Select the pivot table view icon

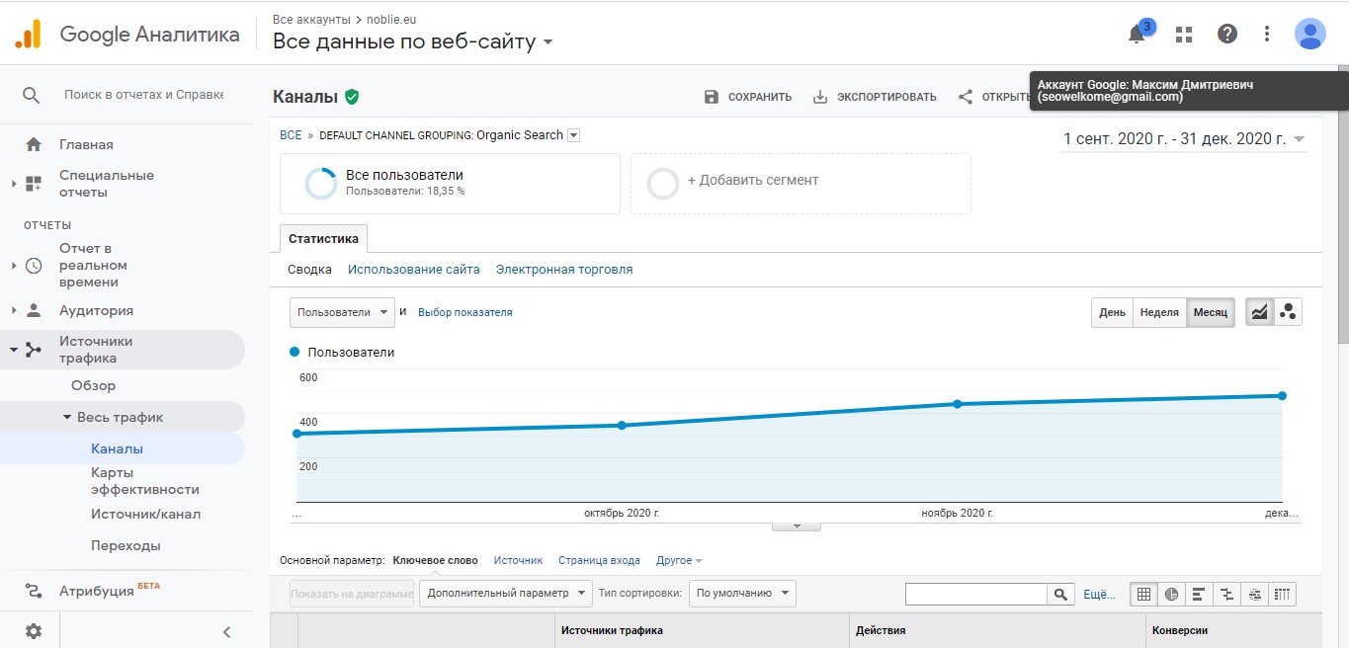(1282, 594)
